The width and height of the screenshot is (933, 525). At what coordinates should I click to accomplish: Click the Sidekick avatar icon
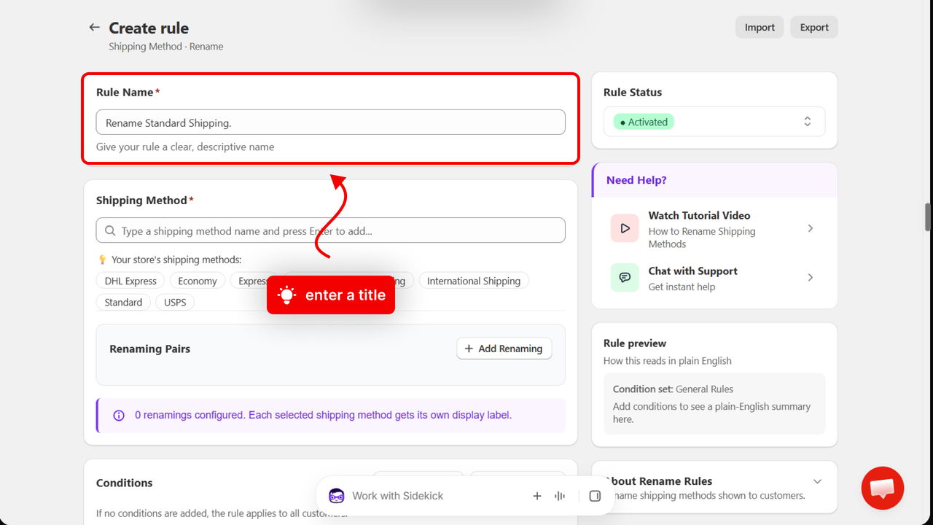pos(336,496)
